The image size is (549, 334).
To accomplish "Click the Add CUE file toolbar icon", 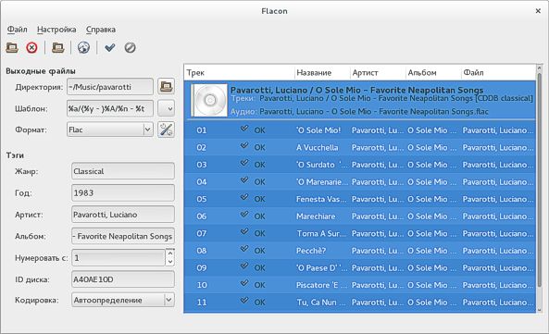I will [x=12, y=47].
